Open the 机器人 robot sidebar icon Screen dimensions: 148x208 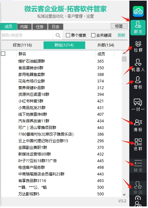(x=138, y=65)
